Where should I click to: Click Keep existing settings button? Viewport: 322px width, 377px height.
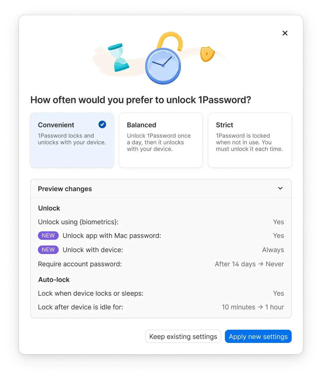click(183, 337)
